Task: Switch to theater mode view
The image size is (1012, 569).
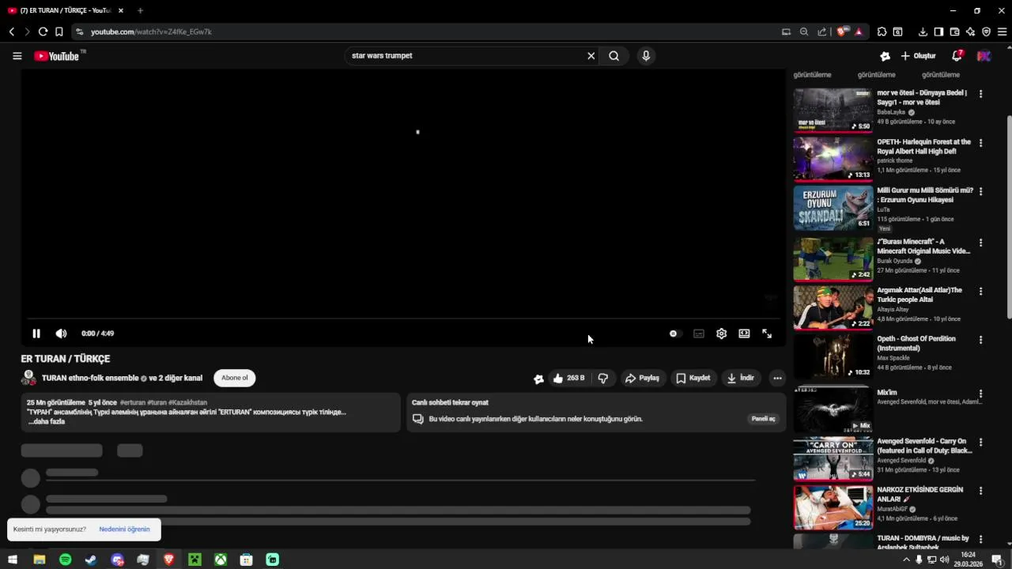Action: point(744,333)
